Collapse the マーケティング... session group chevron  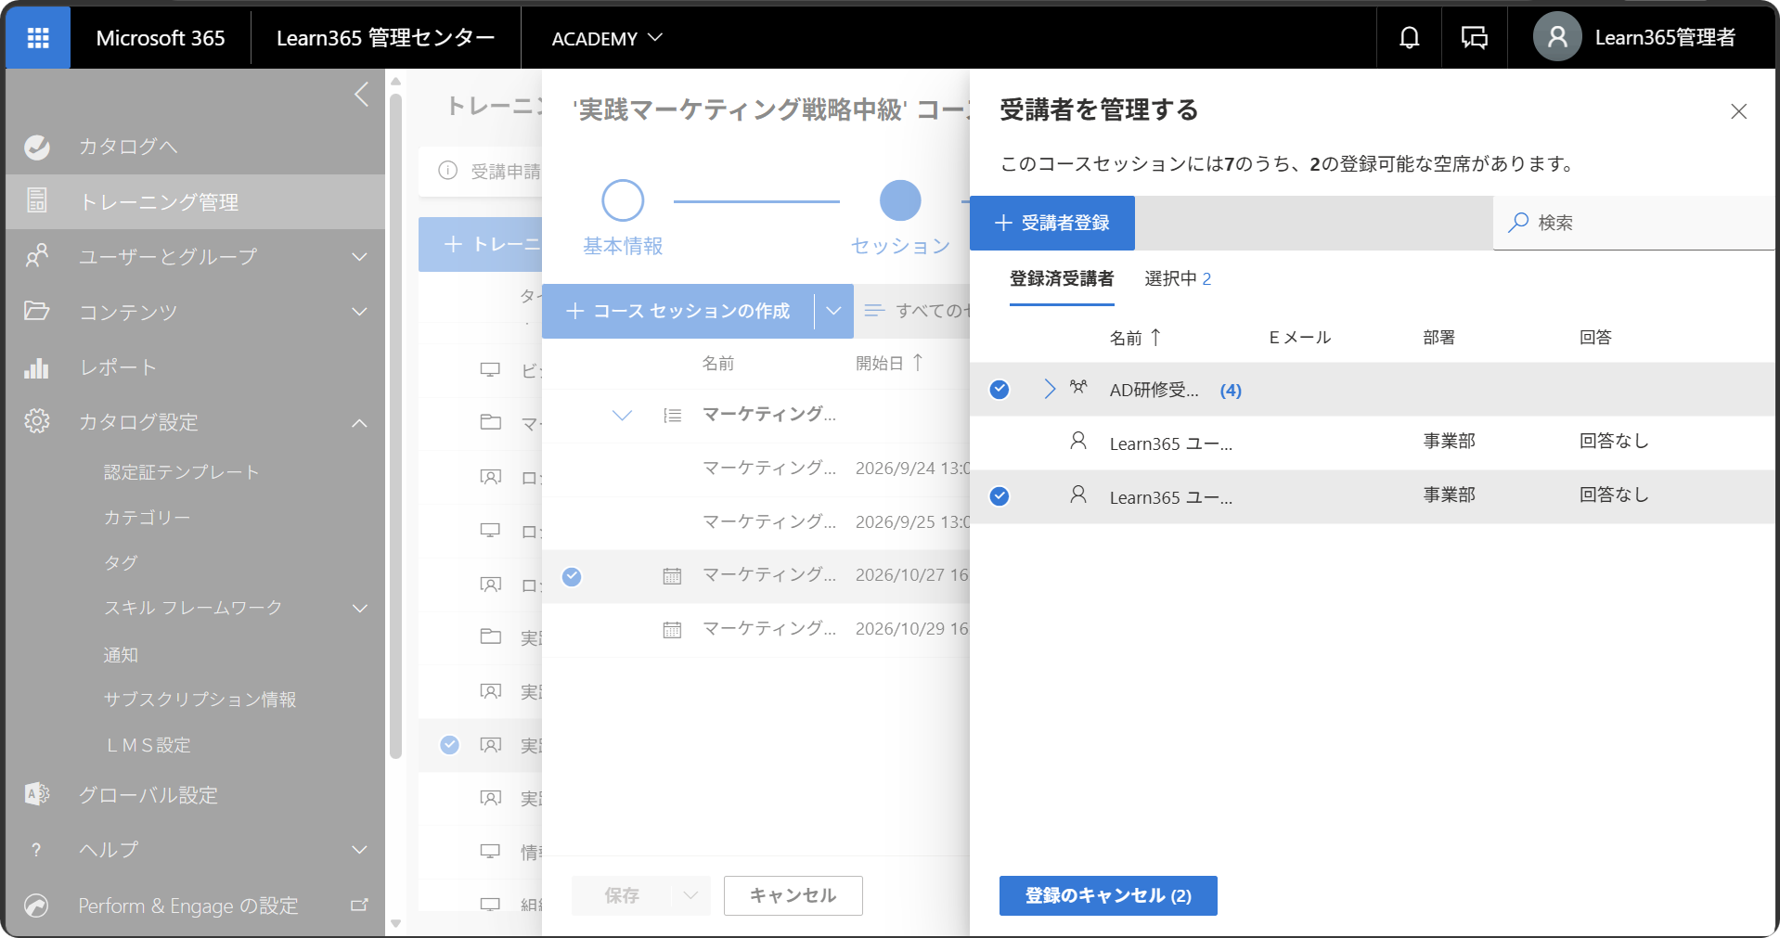pos(622,415)
